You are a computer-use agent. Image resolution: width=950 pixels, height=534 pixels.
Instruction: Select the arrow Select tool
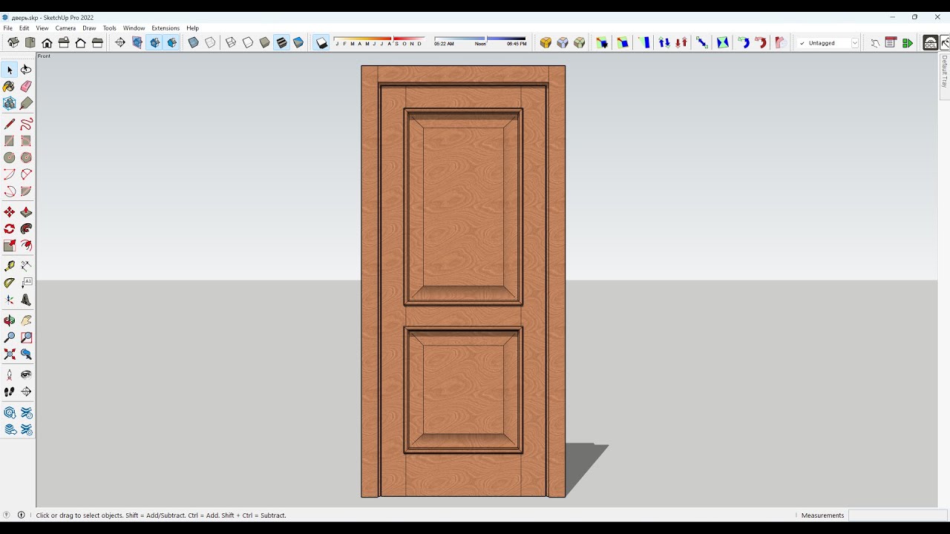tap(10, 70)
